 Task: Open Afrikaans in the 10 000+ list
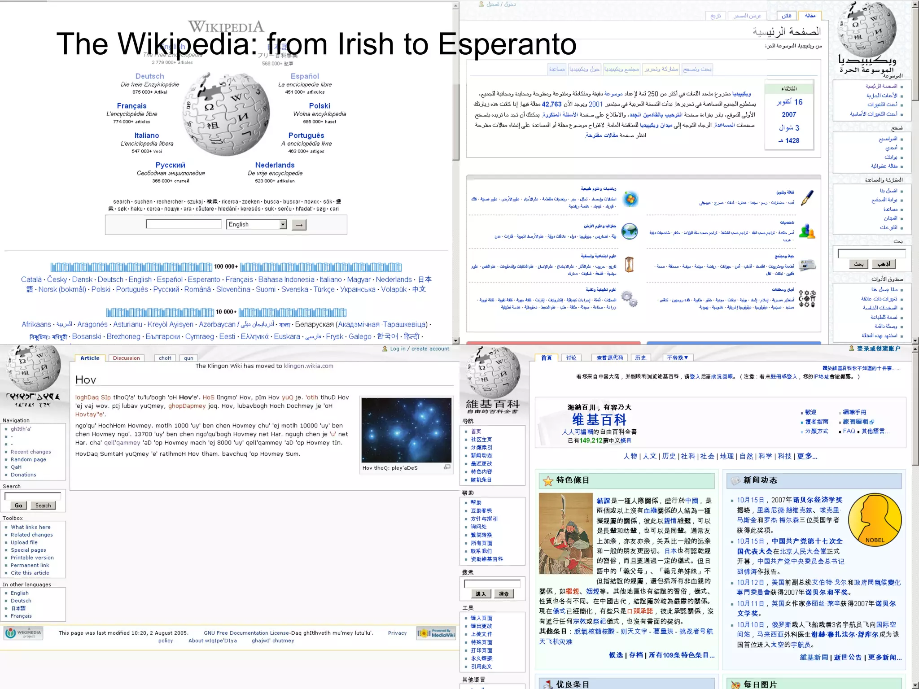point(36,324)
